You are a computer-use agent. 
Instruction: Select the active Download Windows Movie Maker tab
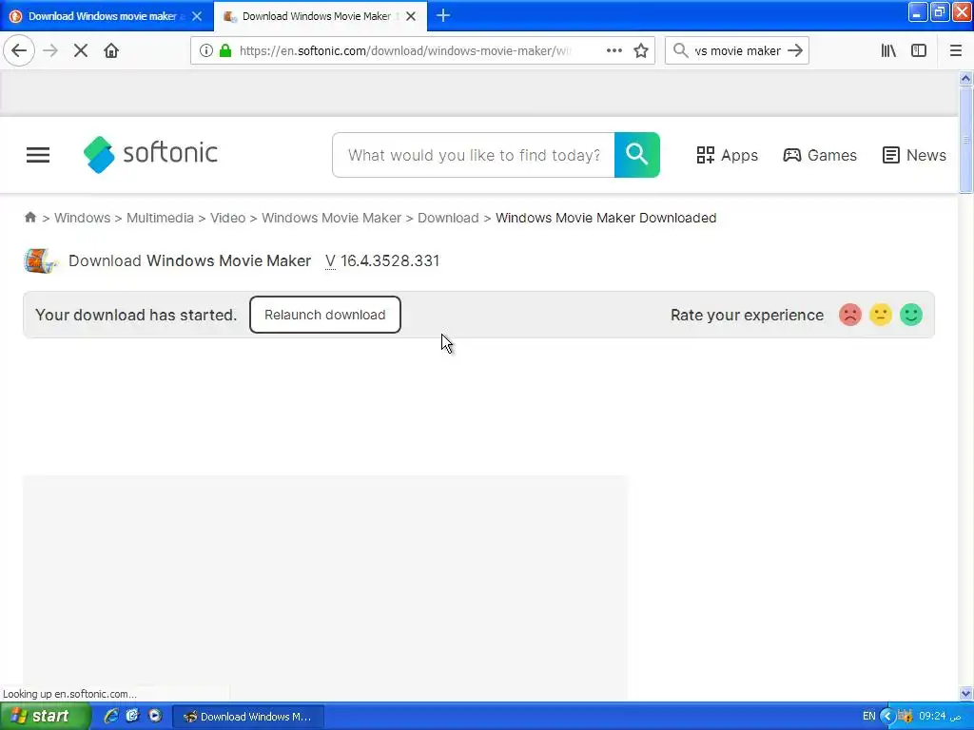(x=316, y=16)
